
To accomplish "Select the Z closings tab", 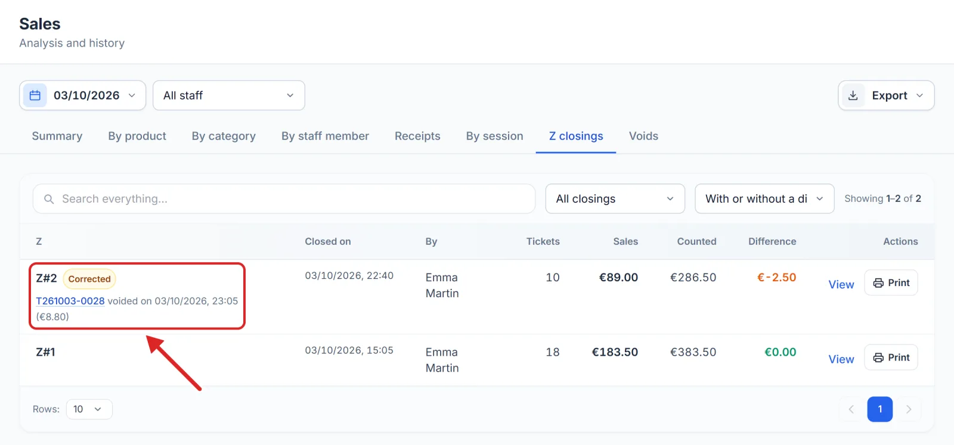I will click(x=576, y=136).
